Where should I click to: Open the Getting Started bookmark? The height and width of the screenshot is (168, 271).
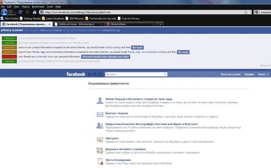[30, 18]
